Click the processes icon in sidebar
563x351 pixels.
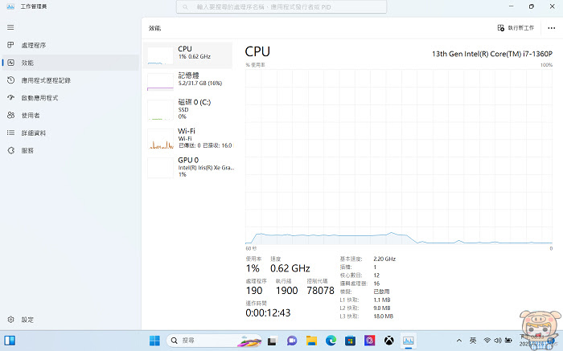(x=10, y=45)
